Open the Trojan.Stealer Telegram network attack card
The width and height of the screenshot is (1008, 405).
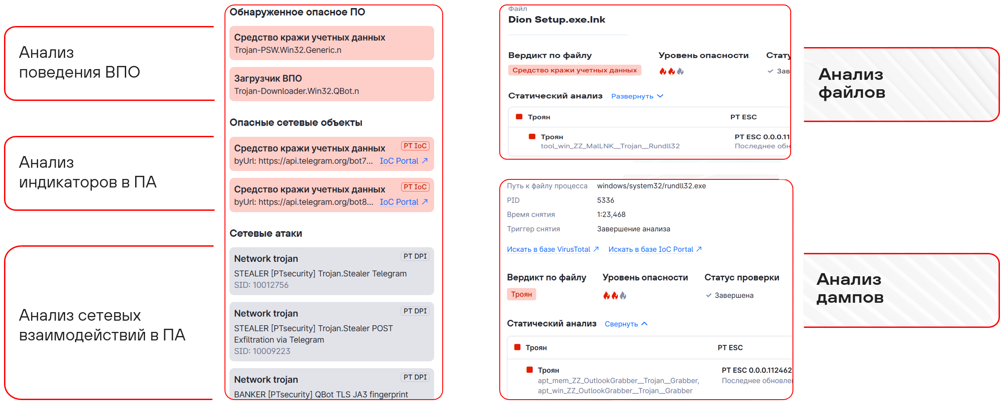point(331,271)
